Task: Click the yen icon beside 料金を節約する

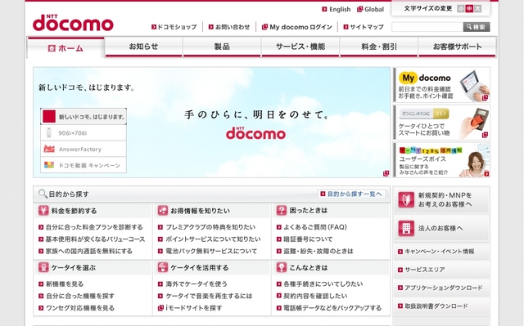Action: tap(43, 211)
